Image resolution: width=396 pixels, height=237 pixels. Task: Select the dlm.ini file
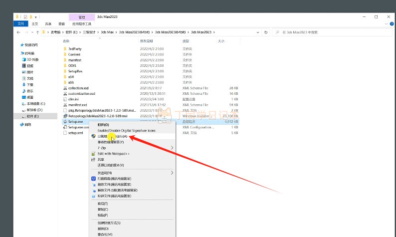(x=73, y=99)
